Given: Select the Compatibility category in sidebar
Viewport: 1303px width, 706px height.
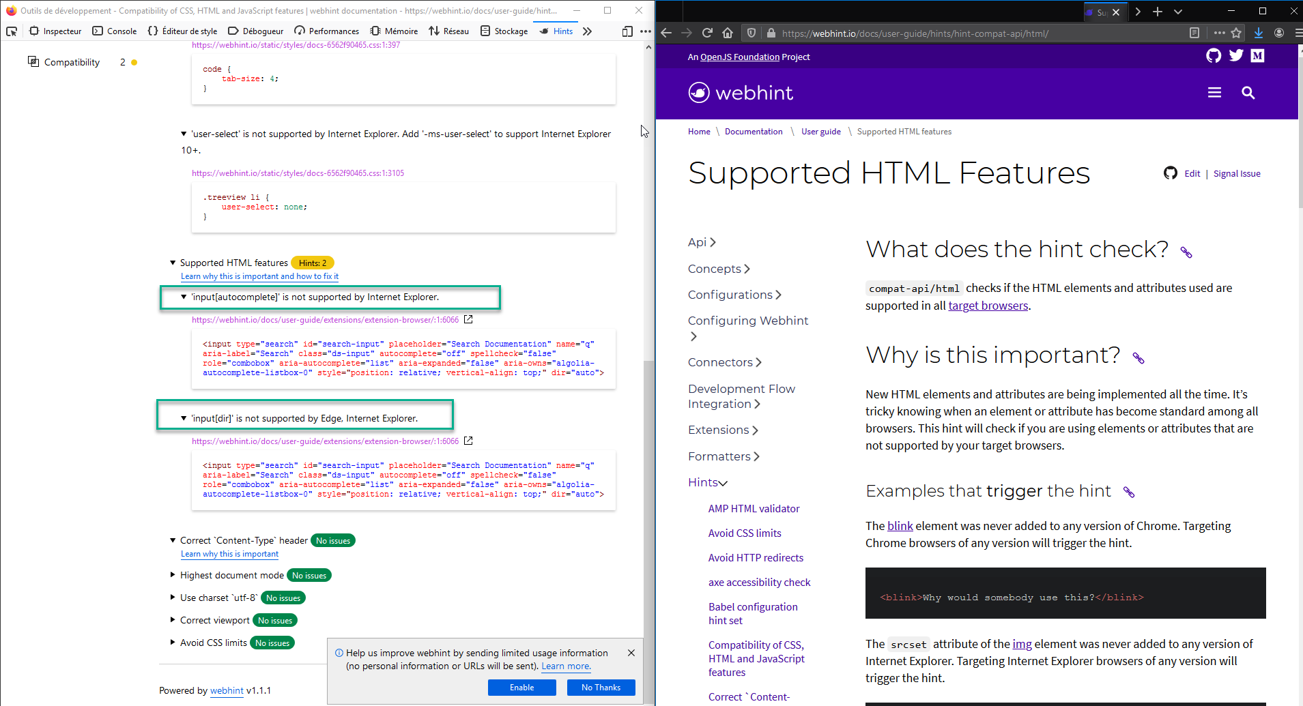Looking at the screenshot, I should pos(72,62).
